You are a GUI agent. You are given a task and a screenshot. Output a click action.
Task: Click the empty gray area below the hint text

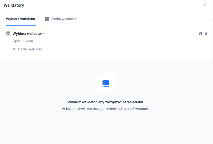click(106, 128)
